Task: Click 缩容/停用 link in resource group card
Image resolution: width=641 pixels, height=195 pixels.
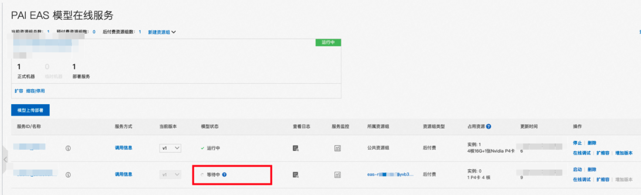Action: tap(35, 91)
